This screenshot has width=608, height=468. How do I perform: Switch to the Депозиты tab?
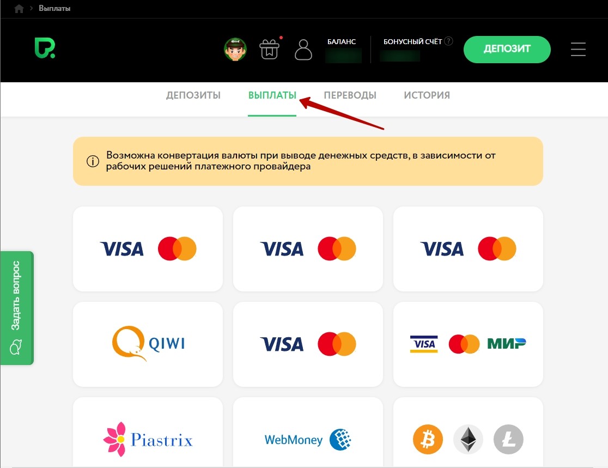[x=193, y=95]
